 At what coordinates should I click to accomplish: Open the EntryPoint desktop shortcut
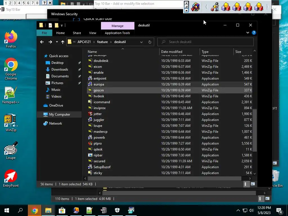(x=11, y=178)
